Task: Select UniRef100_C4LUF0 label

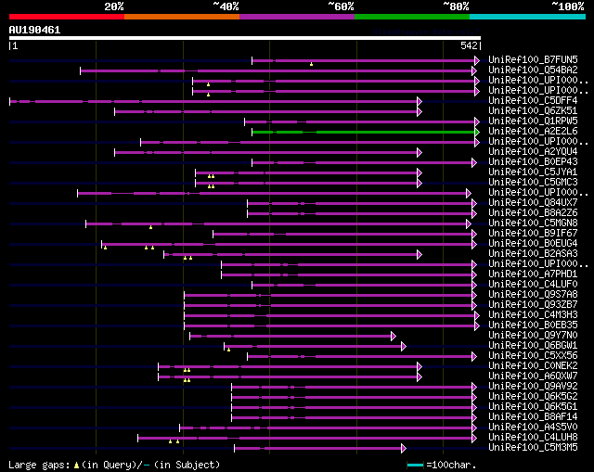Action: (533, 285)
